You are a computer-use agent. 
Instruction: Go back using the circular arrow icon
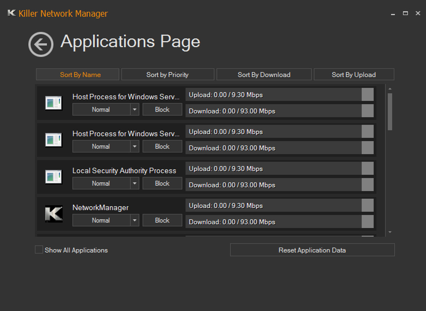(x=41, y=44)
